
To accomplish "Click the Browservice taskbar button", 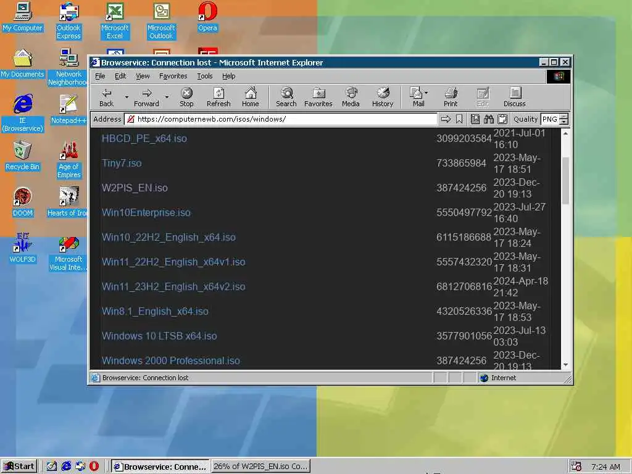I will (160, 466).
